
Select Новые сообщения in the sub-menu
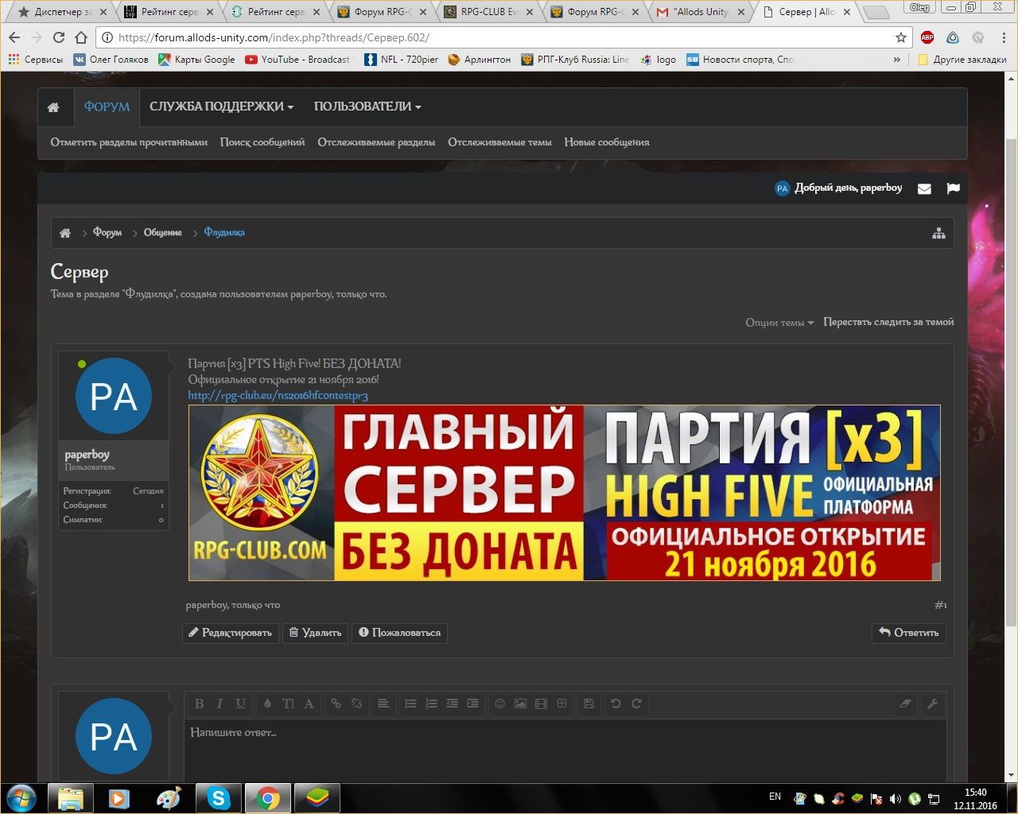606,142
